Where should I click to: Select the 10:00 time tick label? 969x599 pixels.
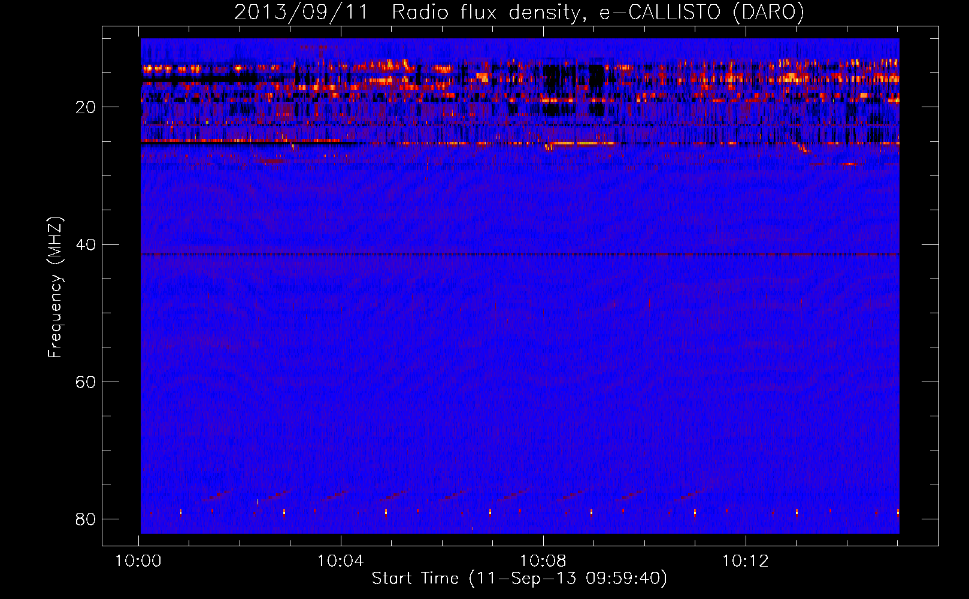click(138, 561)
